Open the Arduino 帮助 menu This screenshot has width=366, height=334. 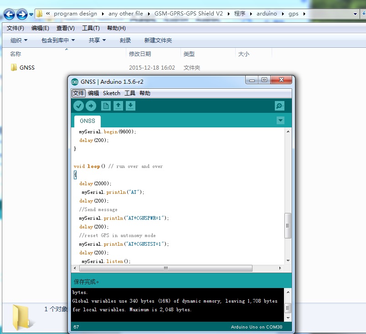pyautogui.click(x=145, y=93)
